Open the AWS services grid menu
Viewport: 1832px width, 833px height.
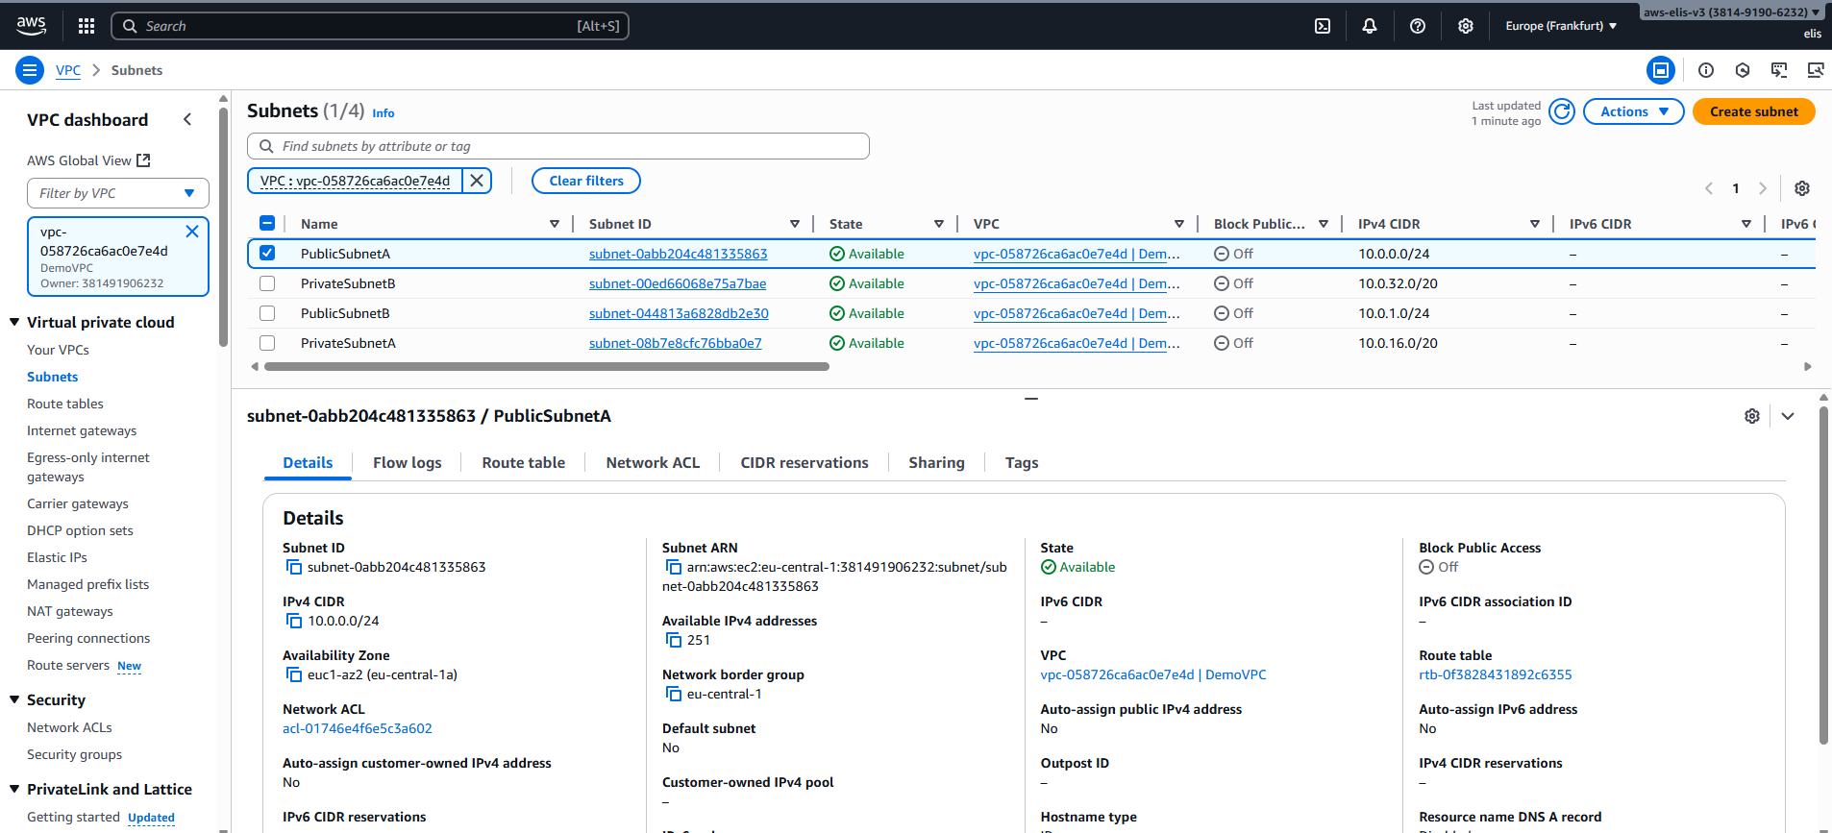click(87, 26)
